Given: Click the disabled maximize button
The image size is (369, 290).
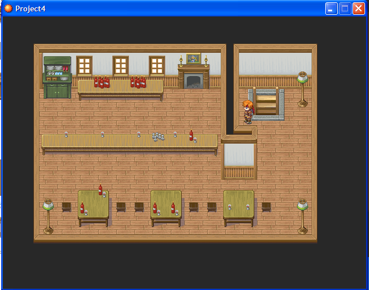Looking at the screenshot, I should coord(345,9).
